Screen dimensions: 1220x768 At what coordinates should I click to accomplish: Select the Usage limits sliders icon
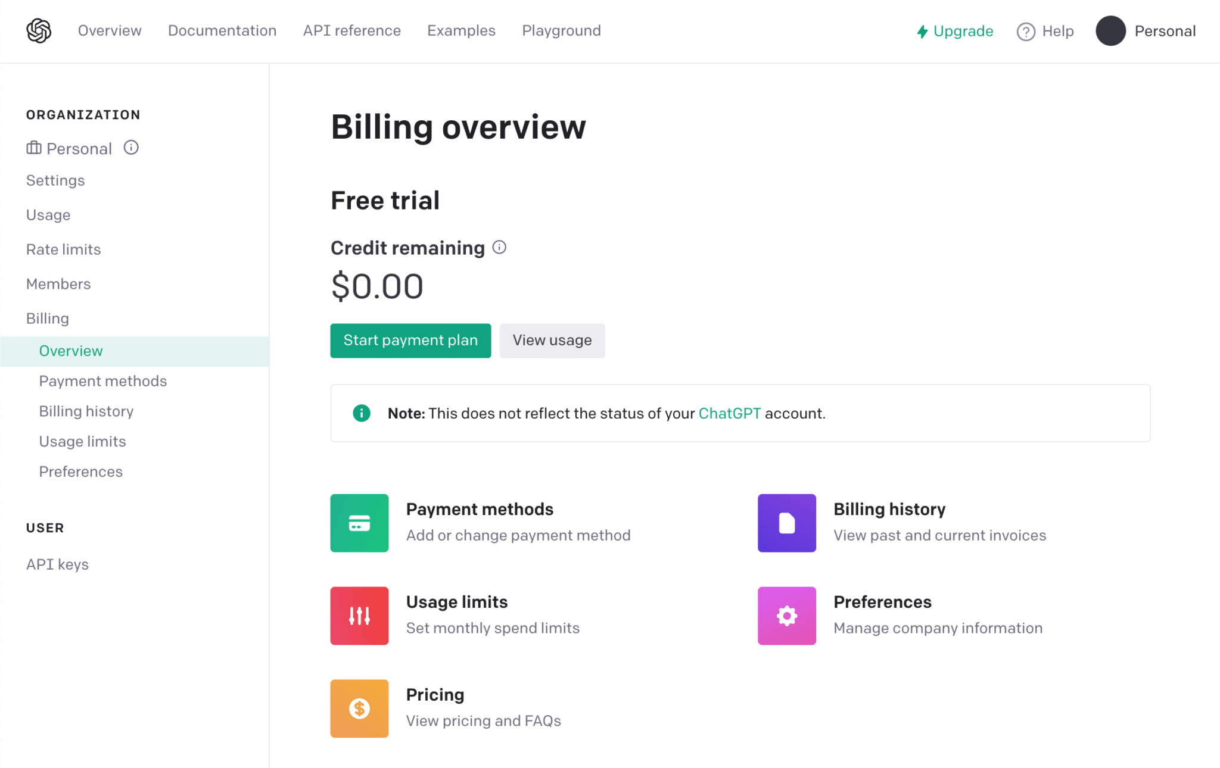[359, 616]
